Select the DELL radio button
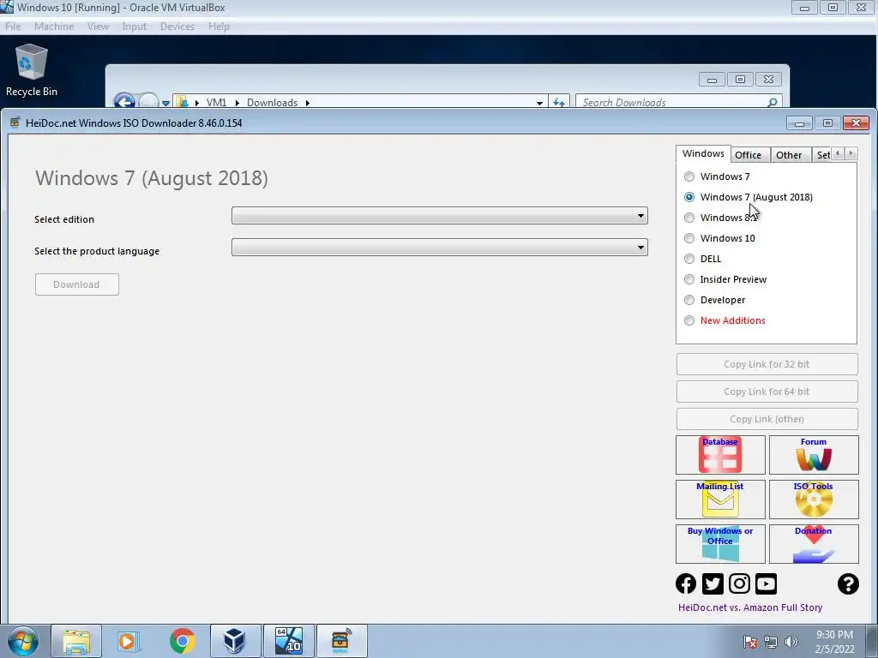878x658 pixels. tap(689, 259)
